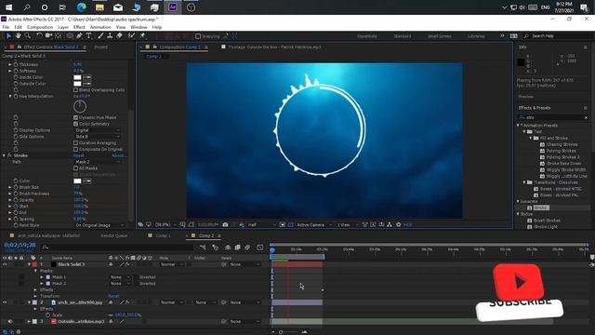The width and height of the screenshot is (595, 335).
Task: Hide the Black Solid 3 layer
Action: 5,264
